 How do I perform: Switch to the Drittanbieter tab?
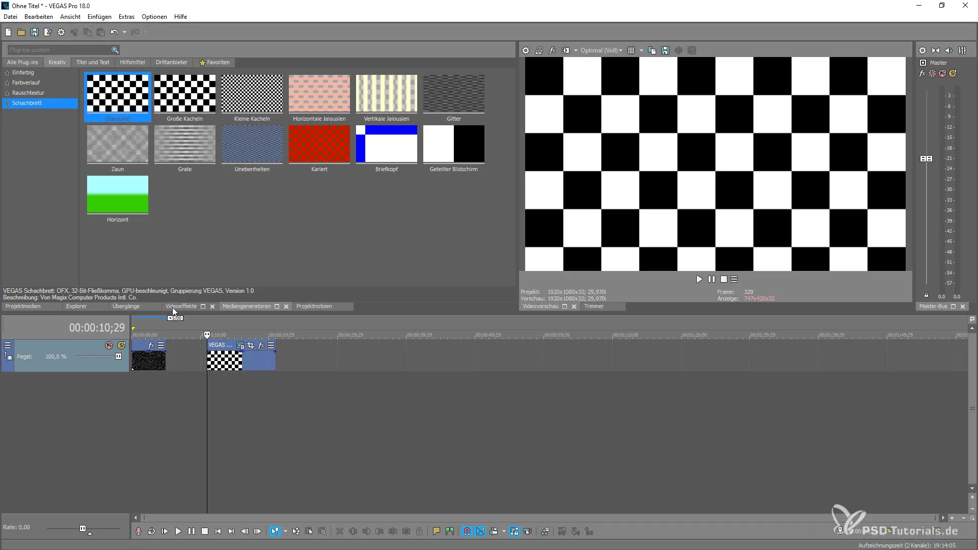click(x=172, y=62)
